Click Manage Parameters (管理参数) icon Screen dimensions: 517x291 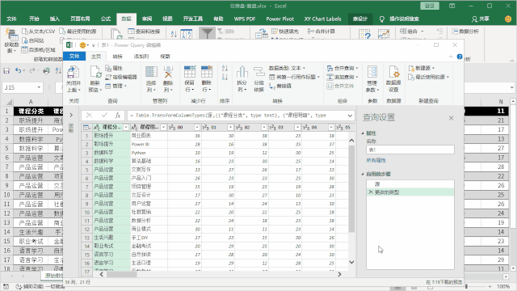(x=372, y=73)
